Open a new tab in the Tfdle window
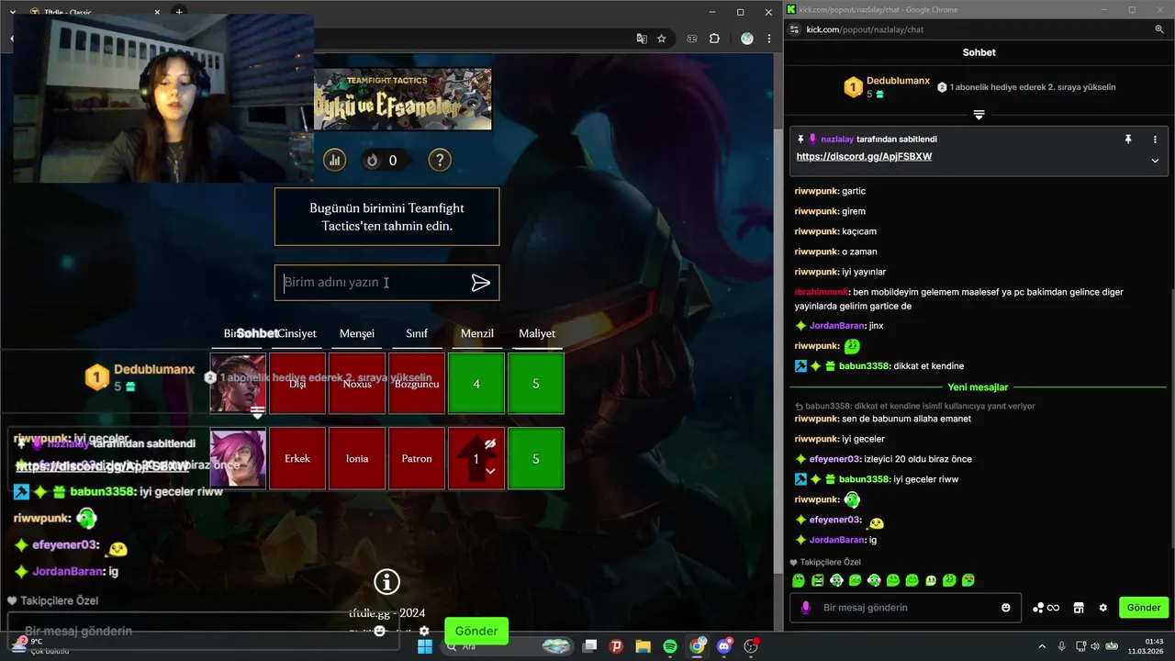Image resolution: width=1175 pixels, height=661 pixels. (179, 12)
